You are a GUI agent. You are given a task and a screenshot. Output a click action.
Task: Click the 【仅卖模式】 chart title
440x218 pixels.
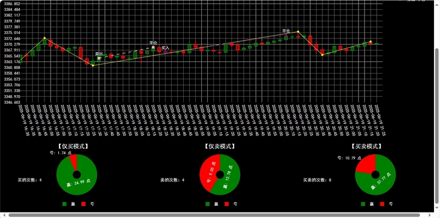(219, 147)
